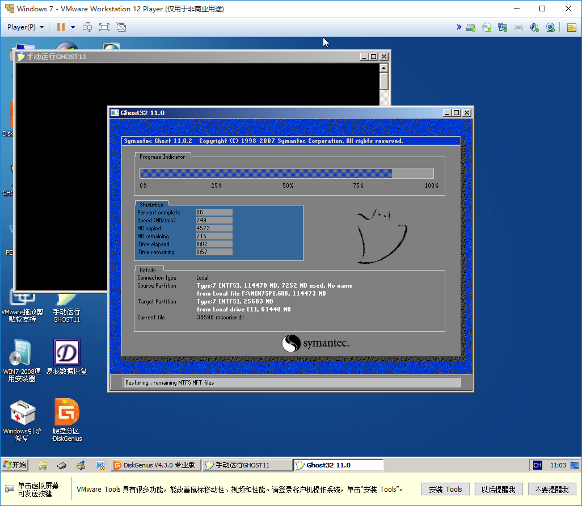582x506 pixels.
Task: Enter VMware full screen mode
Action: (104, 27)
